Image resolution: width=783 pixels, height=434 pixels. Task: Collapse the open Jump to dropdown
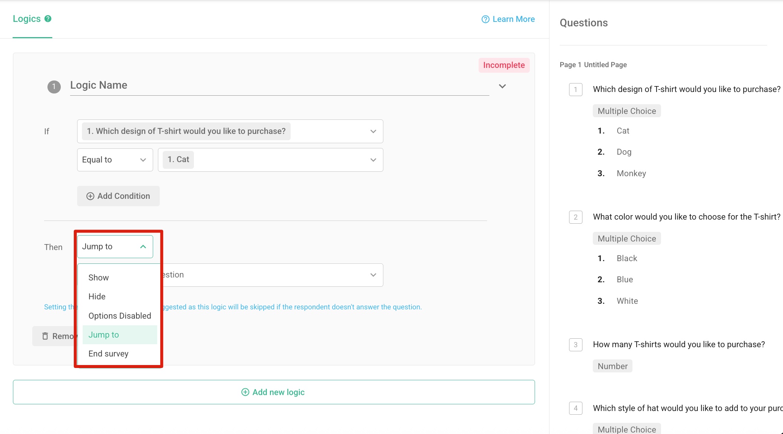(143, 246)
